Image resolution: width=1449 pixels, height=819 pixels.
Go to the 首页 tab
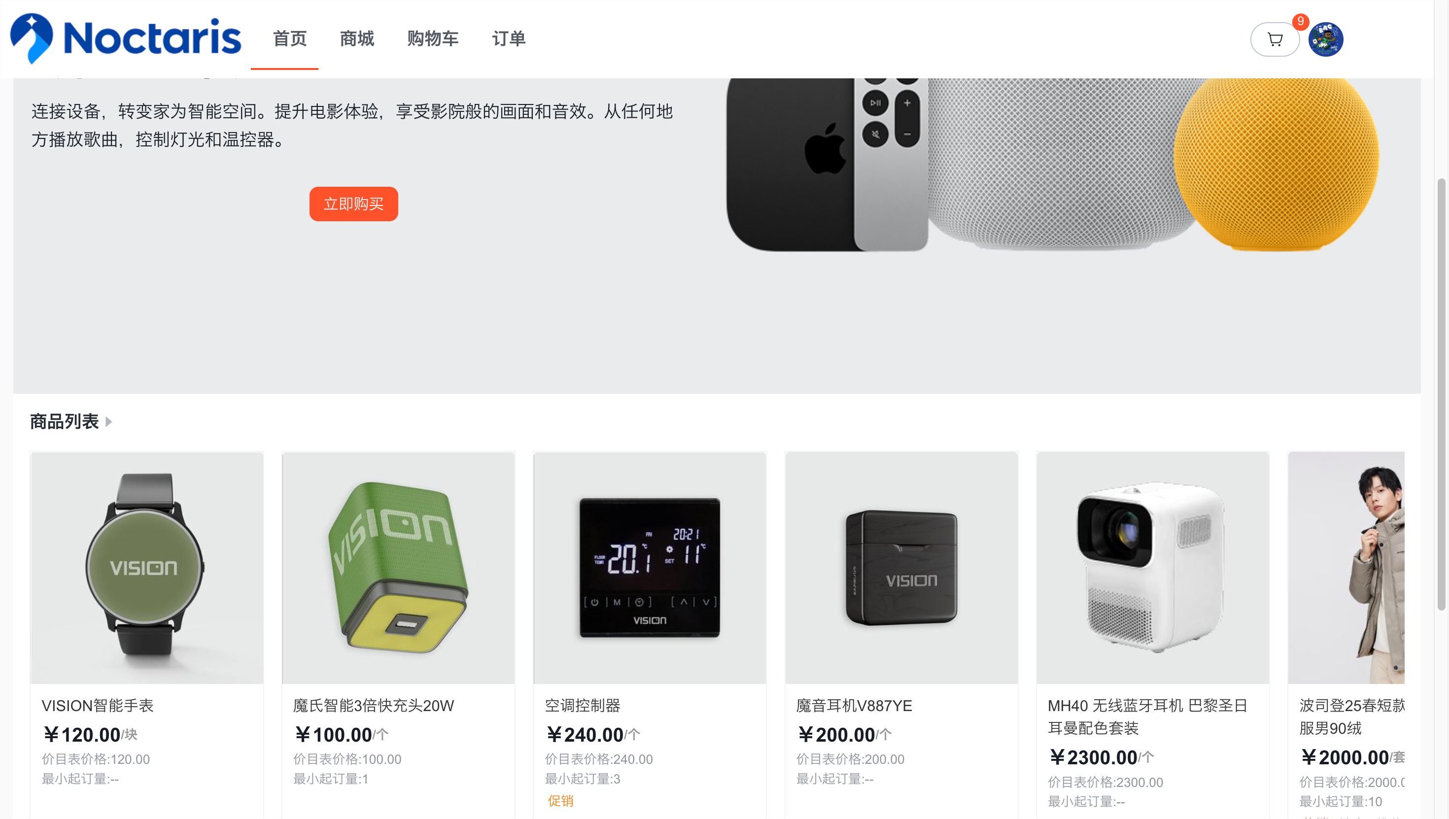[290, 39]
